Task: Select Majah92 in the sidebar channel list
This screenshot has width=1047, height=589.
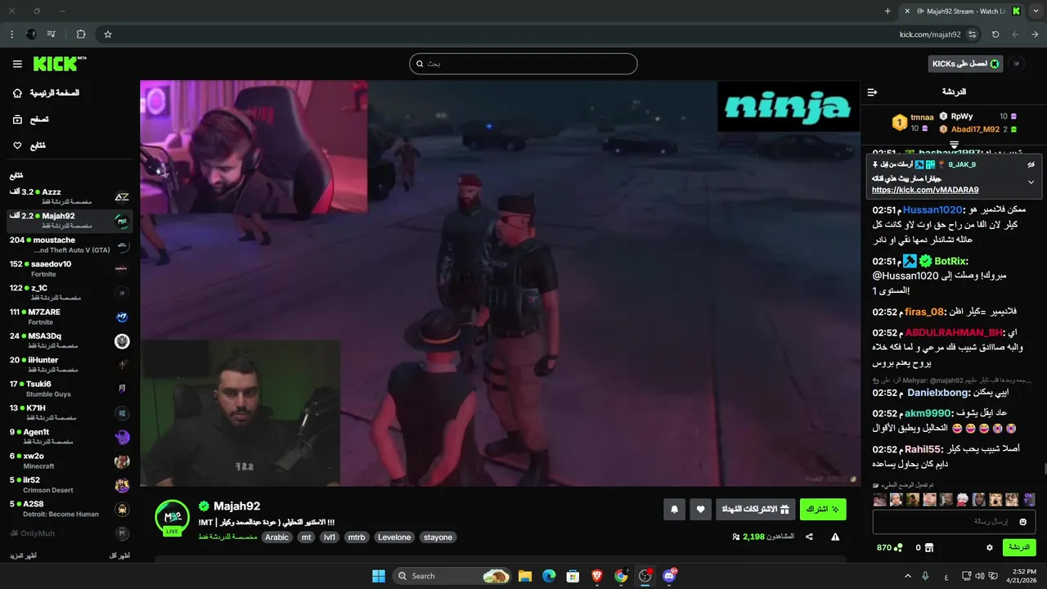Action: coord(70,220)
